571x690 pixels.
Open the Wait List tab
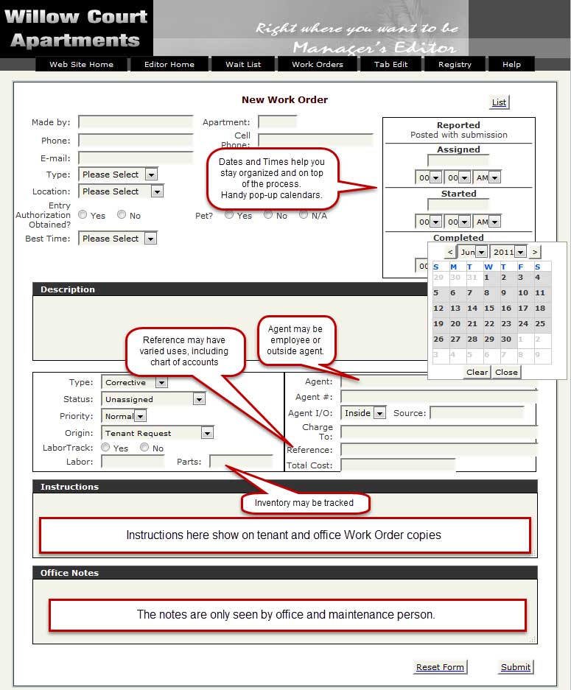click(x=243, y=64)
